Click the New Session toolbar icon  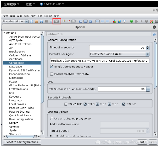tap(32, 21)
